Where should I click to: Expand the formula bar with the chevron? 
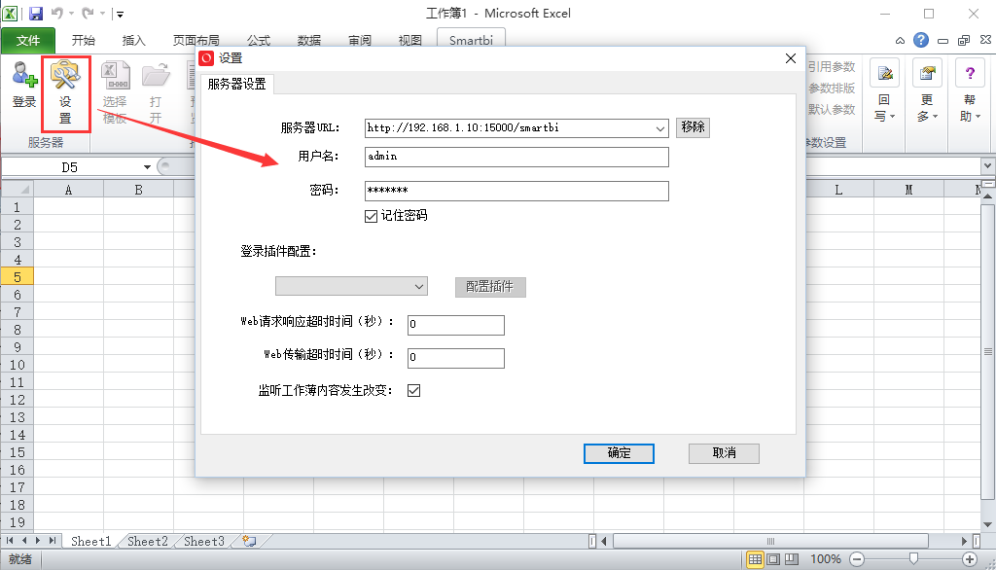pyautogui.click(x=987, y=166)
